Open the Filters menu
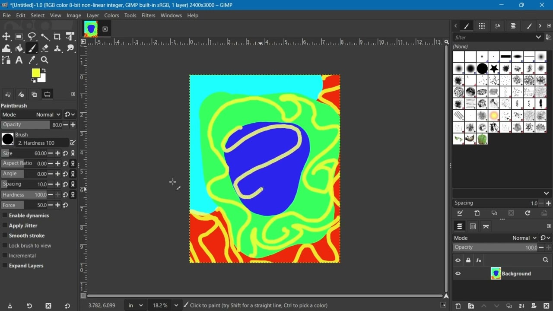 pyautogui.click(x=148, y=16)
